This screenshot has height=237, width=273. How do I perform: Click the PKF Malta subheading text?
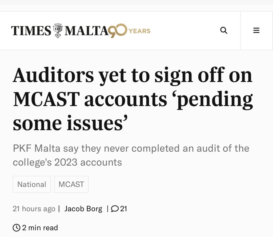click(131, 155)
